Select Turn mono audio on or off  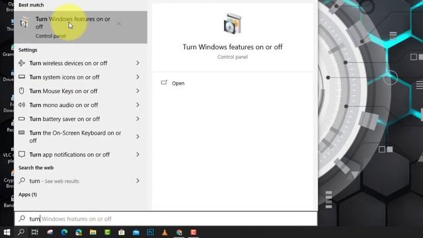[63, 105]
